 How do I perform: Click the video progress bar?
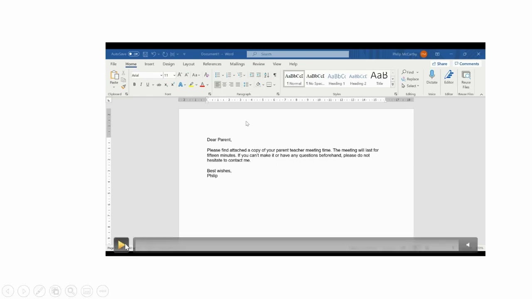(x=296, y=245)
